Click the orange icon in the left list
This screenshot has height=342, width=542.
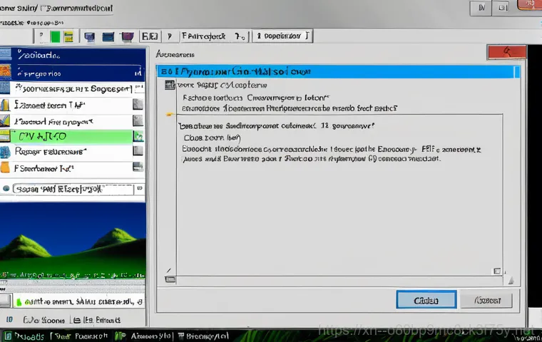tap(6, 168)
